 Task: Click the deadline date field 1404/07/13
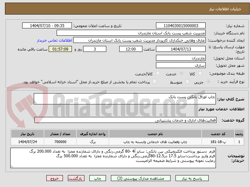181,49
